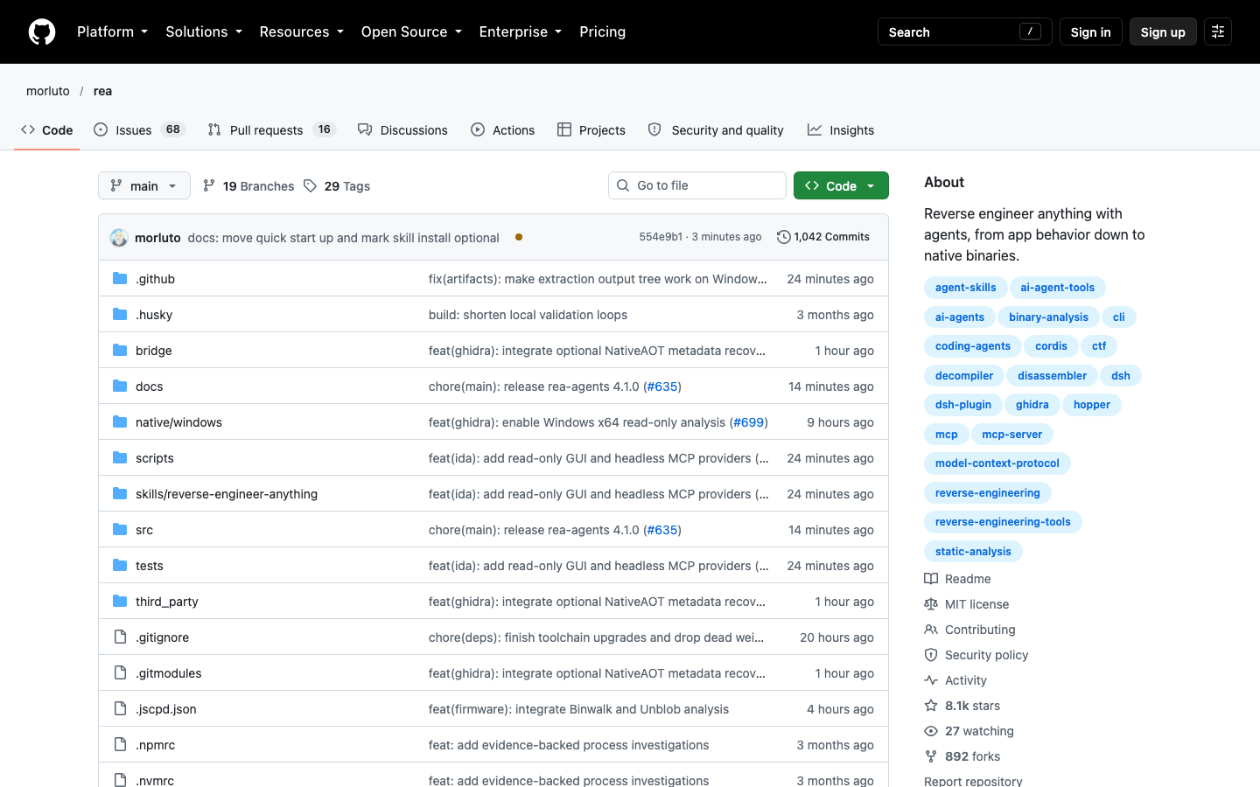The width and height of the screenshot is (1260, 787).
Task: Switch to the Pull requests tab
Action: (x=272, y=129)
